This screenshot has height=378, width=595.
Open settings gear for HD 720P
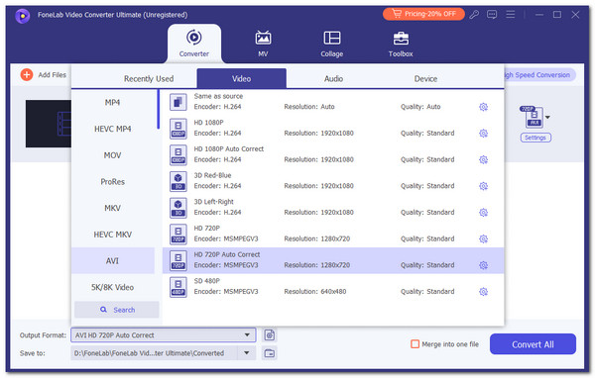(483, 238)
